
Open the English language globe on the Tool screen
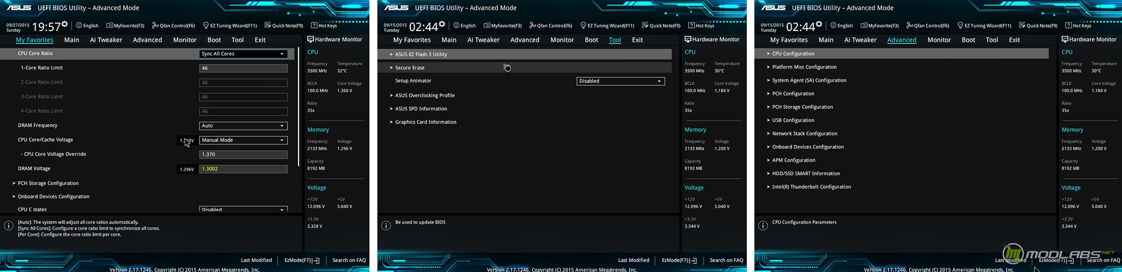465,26
